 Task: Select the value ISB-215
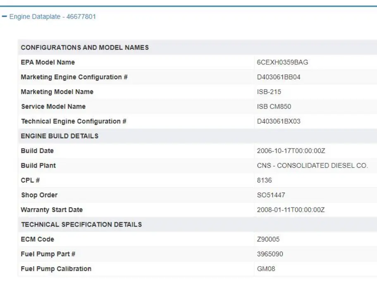[x=269, y=92]
